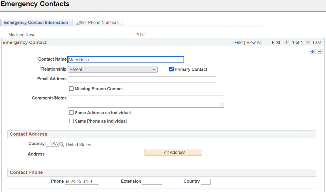Check Same Address as Individual
Image resolution: width=326 pixels, height=193 pixels.
coord(71,113)
